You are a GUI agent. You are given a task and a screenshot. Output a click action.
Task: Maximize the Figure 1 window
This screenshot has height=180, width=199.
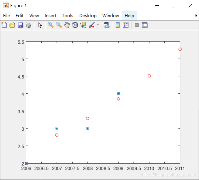pyautogui.click(x=173, y=6)
